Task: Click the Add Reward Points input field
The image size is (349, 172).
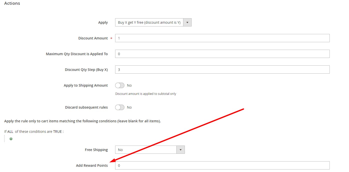Action: coord(222,166)
